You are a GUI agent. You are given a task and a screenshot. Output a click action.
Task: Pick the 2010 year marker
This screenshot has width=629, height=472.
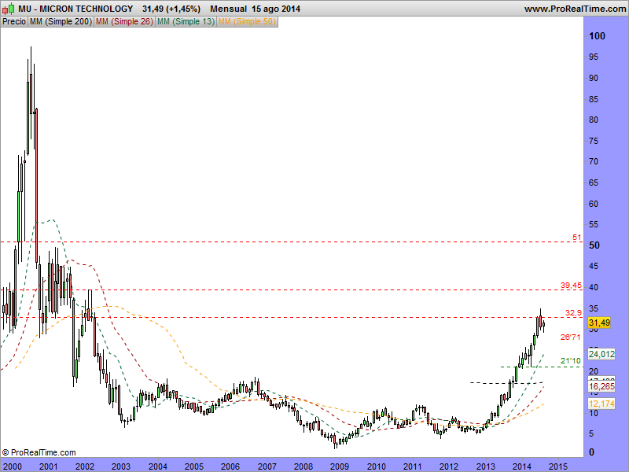coord(377,466)
